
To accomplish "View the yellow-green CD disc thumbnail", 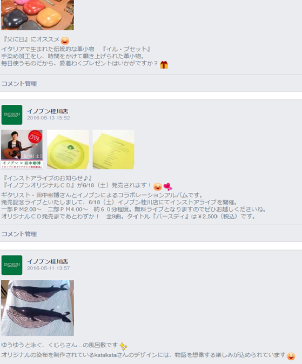I will point(68,149).
